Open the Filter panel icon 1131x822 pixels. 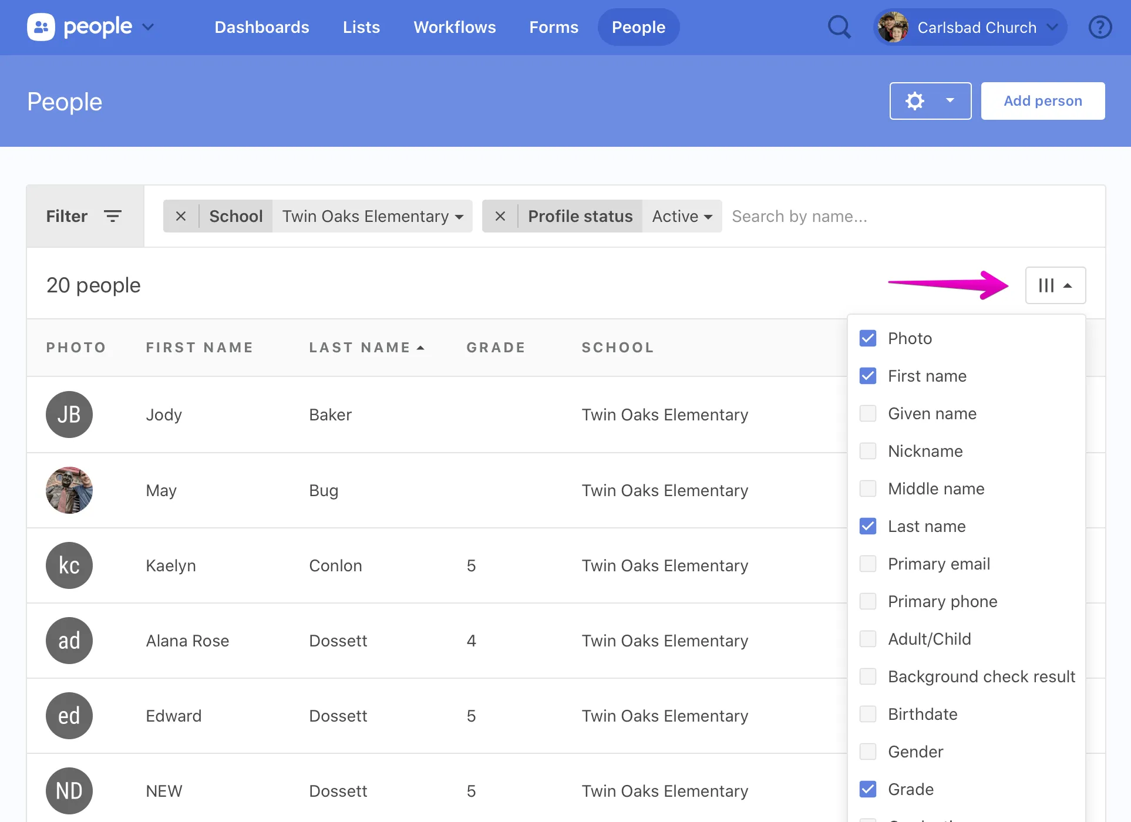click(113, 216)
